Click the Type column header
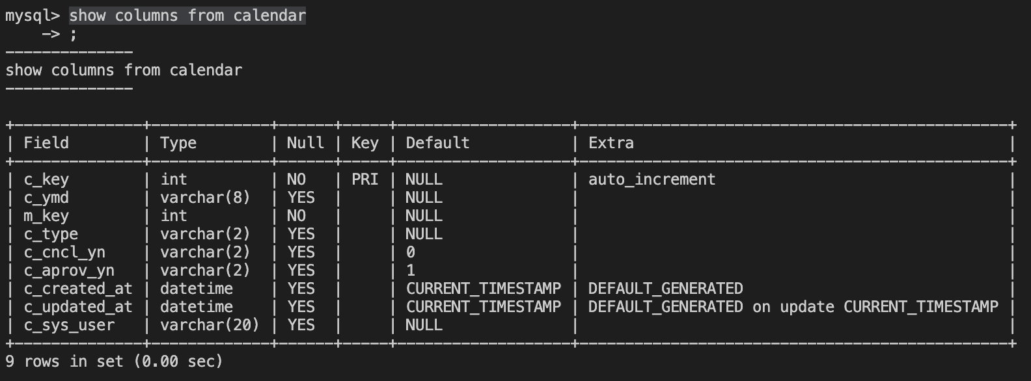This screenshot has width=1031, height=381. pos(178,143)
